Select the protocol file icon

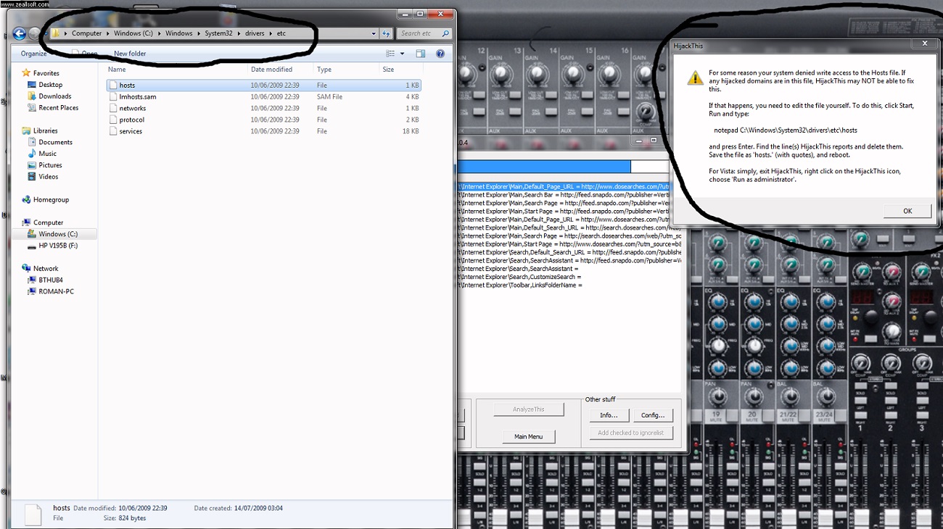point(112,120)
